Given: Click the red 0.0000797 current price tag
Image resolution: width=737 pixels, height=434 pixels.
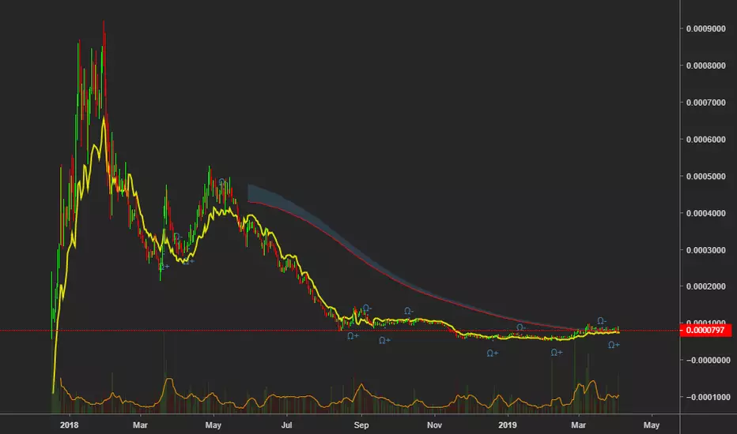Looking at the screenshot, I should [x=705, y=331].
